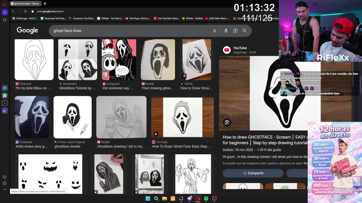Open the heart icon in Opera sidebar
Viewport: 362px width, 203px height.
pos(5,177)
